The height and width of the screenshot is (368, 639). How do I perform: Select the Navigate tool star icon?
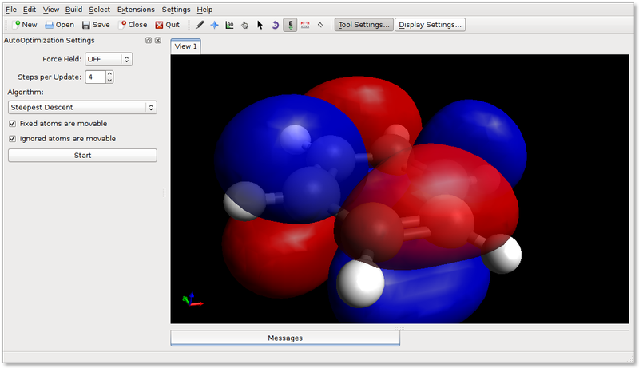coord(214,25)
